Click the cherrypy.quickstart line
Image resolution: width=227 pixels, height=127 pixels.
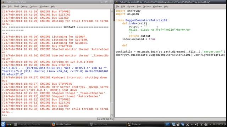pyautogui.click(x=170, y=55)
